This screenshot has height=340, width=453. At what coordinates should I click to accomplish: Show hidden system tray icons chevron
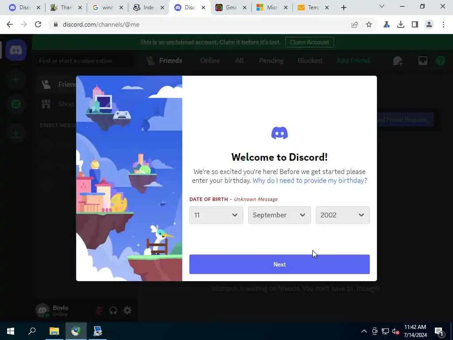[364, 331]
